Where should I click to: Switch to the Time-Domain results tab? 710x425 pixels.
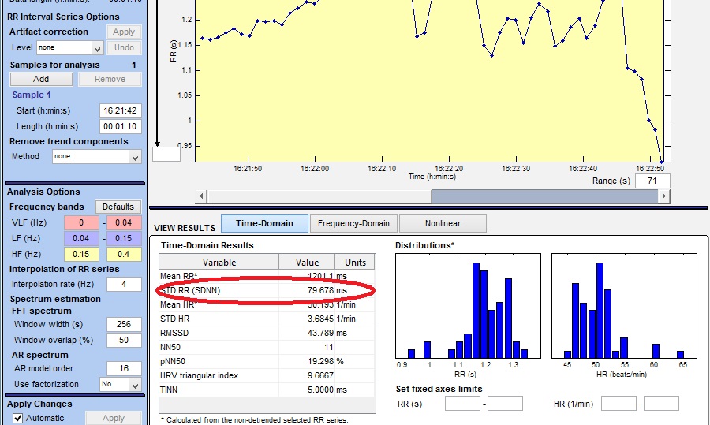[264, 224]
